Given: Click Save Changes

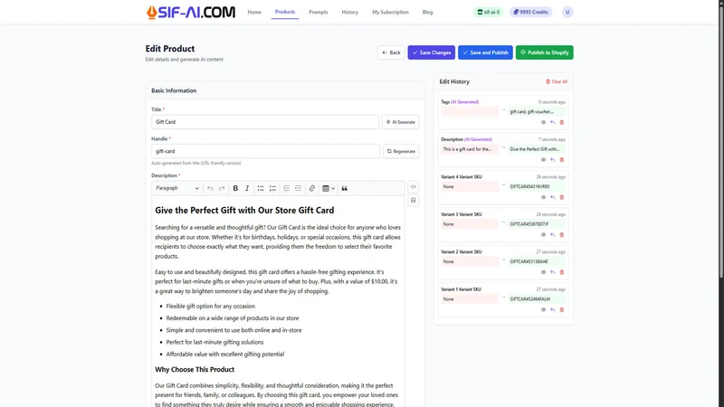Looking at the screenshot, I should (432, 52).
